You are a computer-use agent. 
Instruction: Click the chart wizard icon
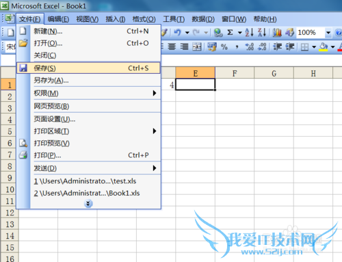[277, 32]
